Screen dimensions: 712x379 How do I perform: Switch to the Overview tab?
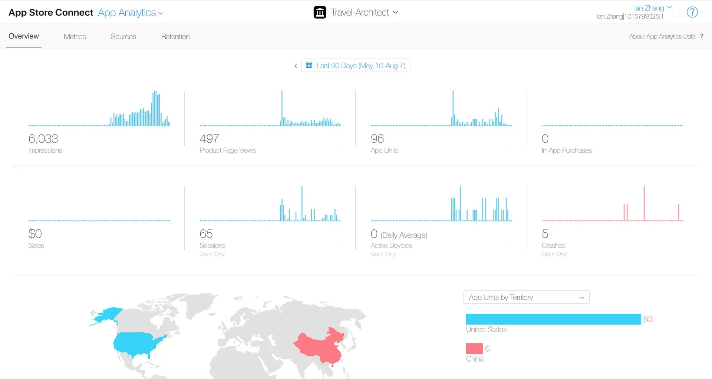[24, 36]
